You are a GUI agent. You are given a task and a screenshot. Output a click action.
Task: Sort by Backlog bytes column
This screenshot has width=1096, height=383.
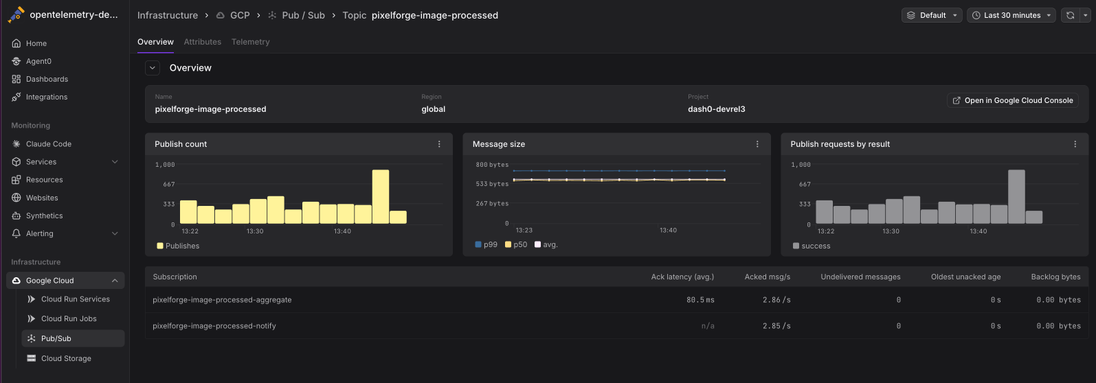coord(1055,277)
